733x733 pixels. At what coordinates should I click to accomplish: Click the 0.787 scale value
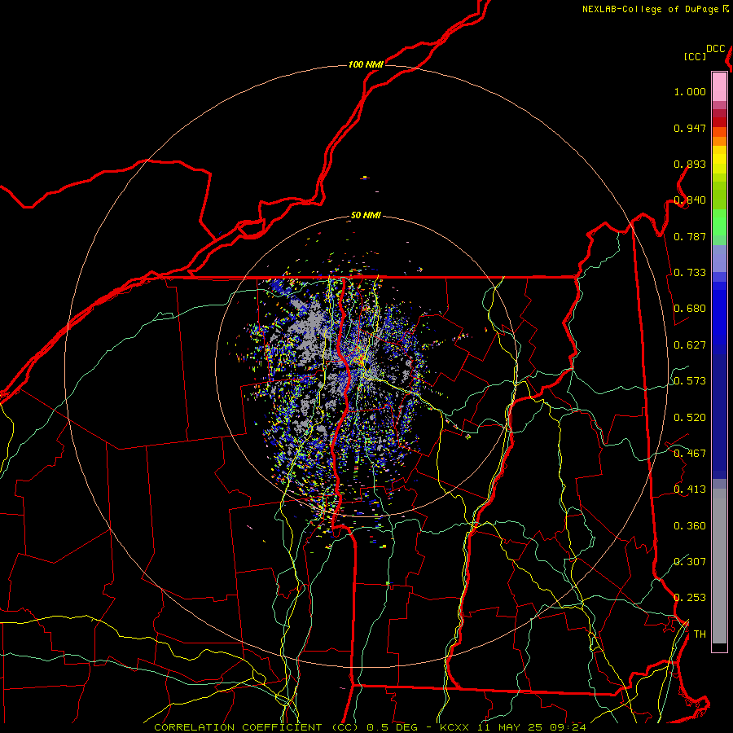click(x=690, y=236)
